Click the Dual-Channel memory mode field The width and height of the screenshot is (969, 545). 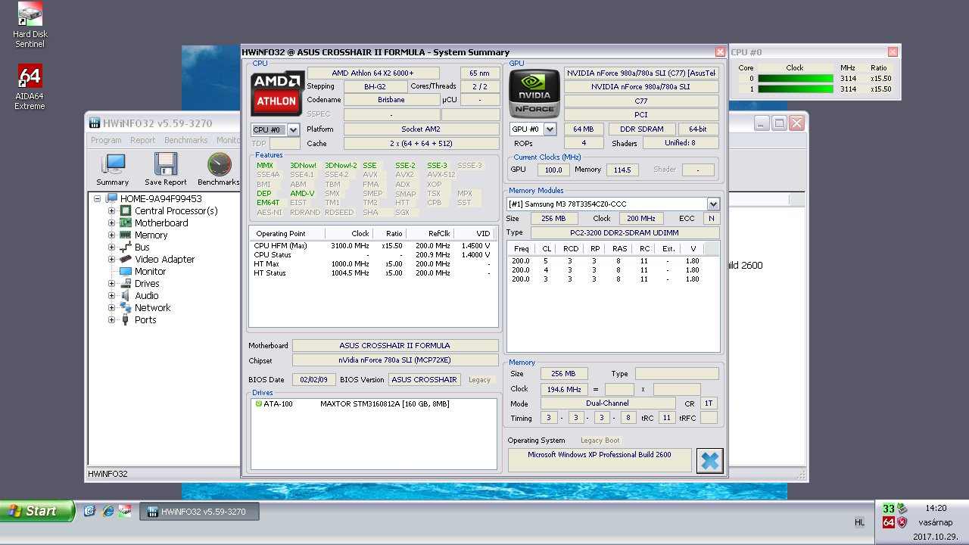pyautogui.click(x=607, y=403)
